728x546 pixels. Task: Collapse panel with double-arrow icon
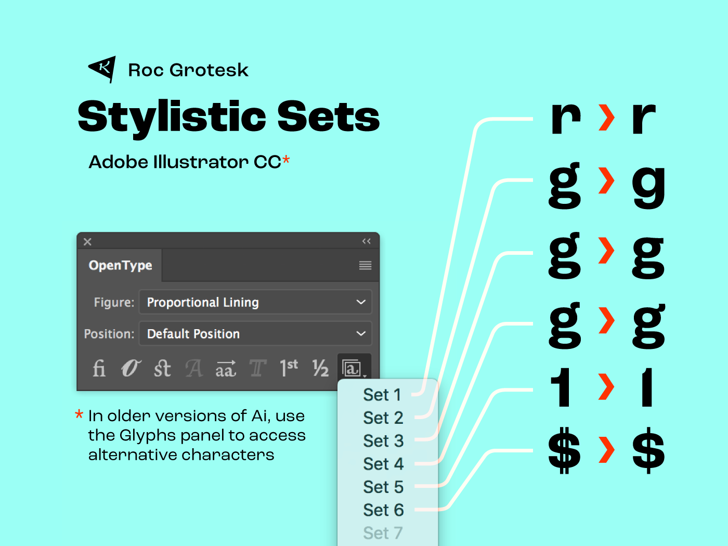(x=367, y=241)
